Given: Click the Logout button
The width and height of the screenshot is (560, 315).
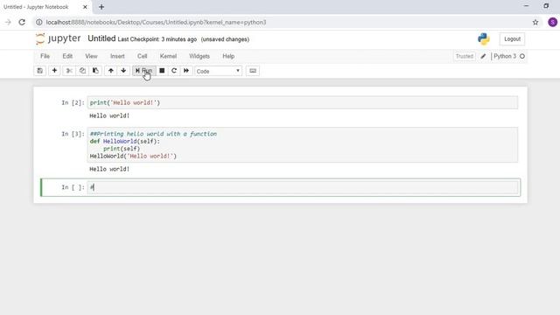Looking at the screenshot, I should point(512,38).
